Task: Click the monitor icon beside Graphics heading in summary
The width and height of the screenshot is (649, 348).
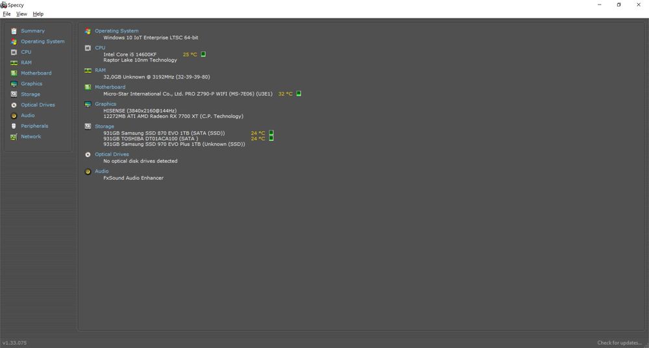Action: point(88,105)
